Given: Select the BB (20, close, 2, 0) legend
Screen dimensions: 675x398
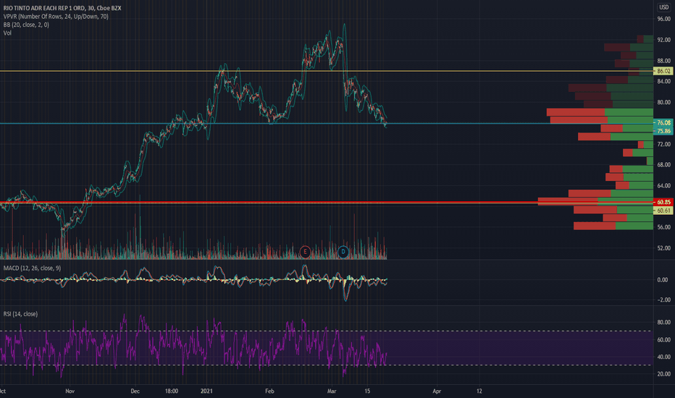Looking at the screenshot, I should tap(26, 25).
